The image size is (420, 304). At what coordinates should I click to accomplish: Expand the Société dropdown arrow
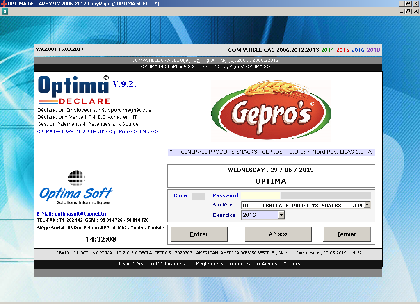tap(367, 205)
